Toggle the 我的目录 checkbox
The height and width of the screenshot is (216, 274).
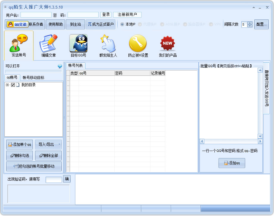[13, 85]
